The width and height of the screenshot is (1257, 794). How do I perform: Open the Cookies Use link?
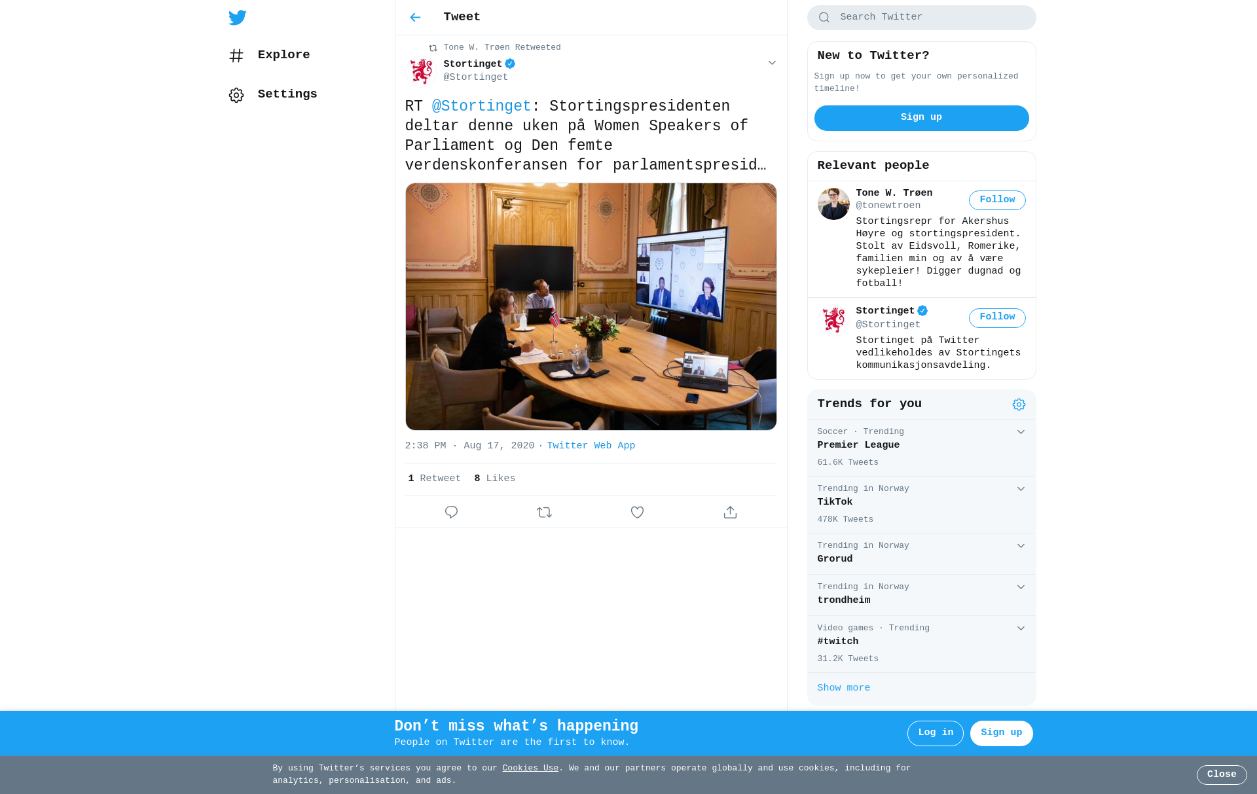(x=530, y=768)
